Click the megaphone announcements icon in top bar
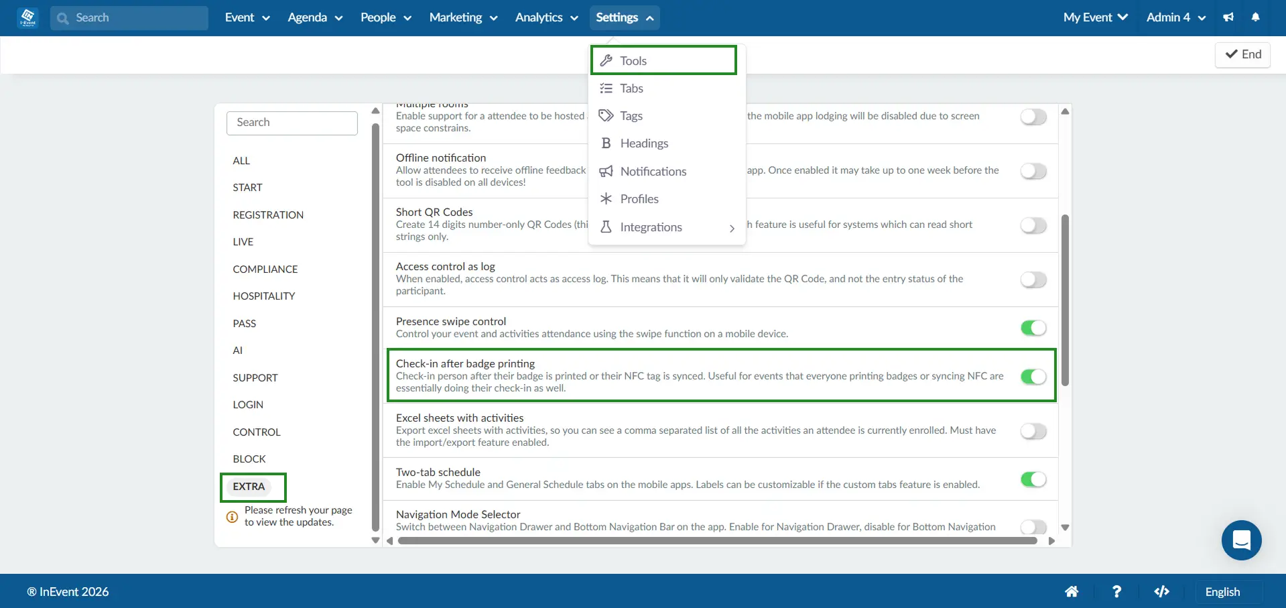Image resolution: width=1286 pixels, height=608 pixels. point(1228,17)
